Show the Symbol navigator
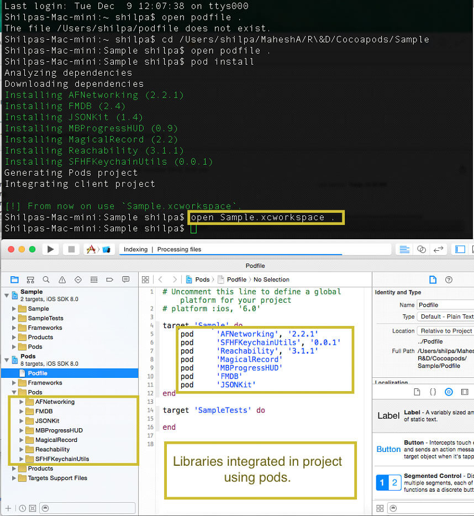 pos(30,280)
